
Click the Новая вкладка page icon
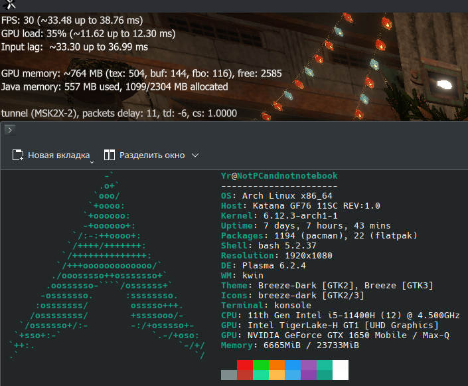[x=18, y=155]
